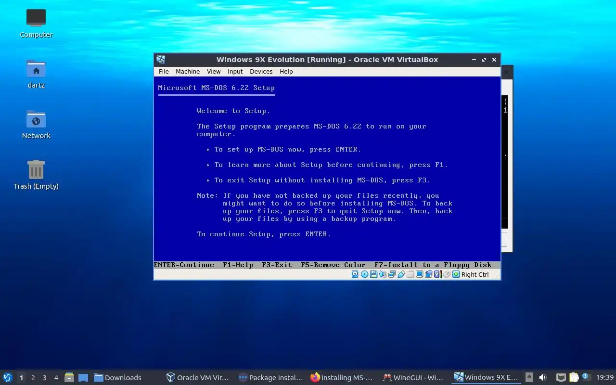Screen dimensions: 616x385
Task: Click the keyboard capture arrow icon
Action: click(x=456, y=274)
